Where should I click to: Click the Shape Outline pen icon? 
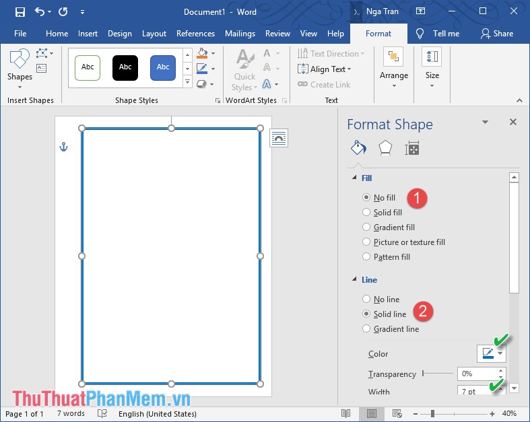click(x=202, y=69)
